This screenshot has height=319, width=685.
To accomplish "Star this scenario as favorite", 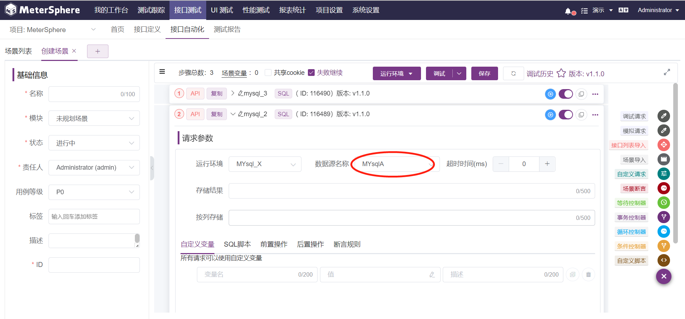I will click(561, 73).
